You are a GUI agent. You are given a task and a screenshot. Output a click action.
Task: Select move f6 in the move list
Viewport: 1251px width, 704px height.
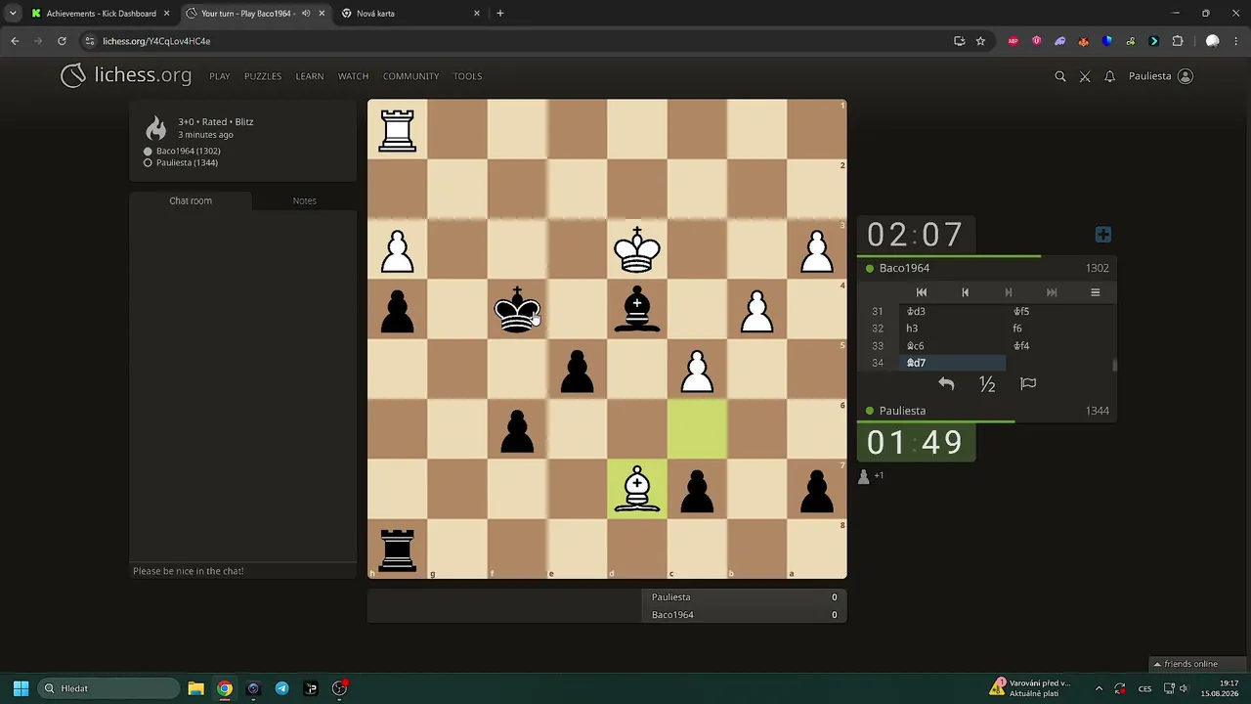point(1059,329)
